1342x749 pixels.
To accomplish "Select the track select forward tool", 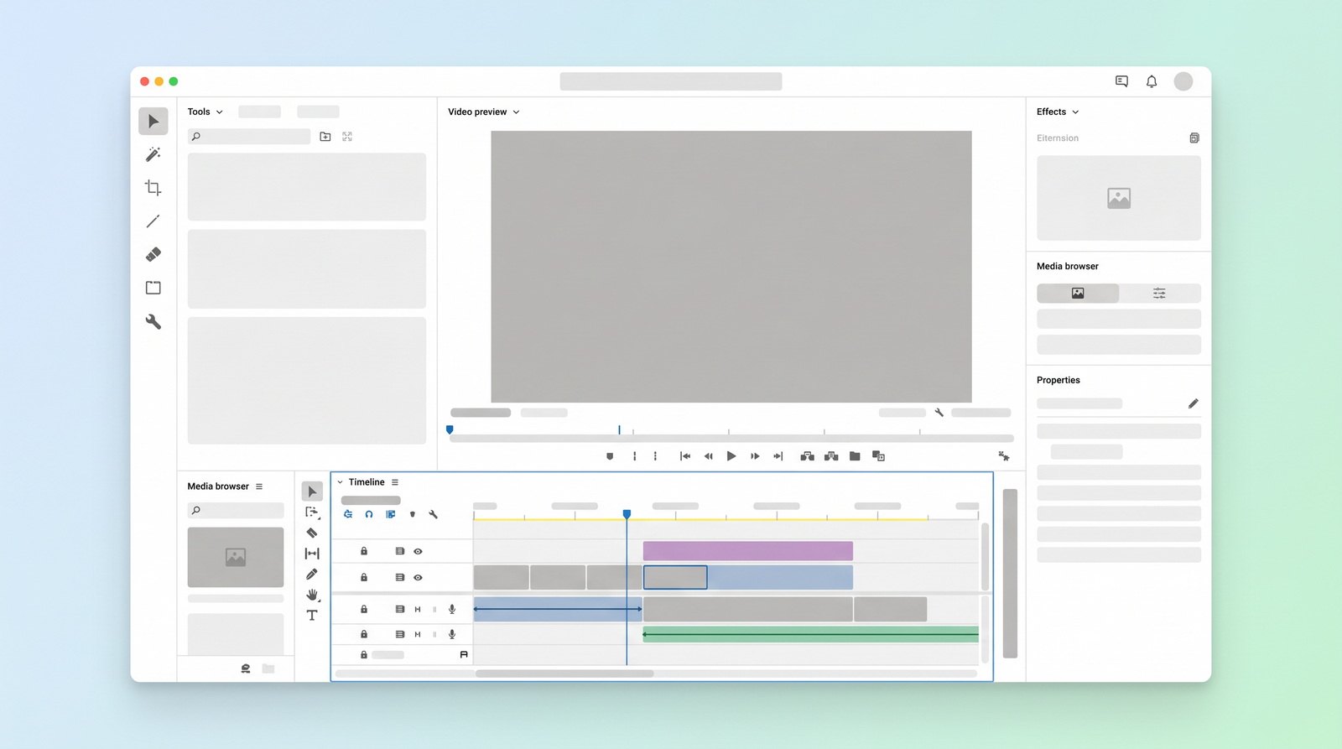I will (x=312, y=512).
